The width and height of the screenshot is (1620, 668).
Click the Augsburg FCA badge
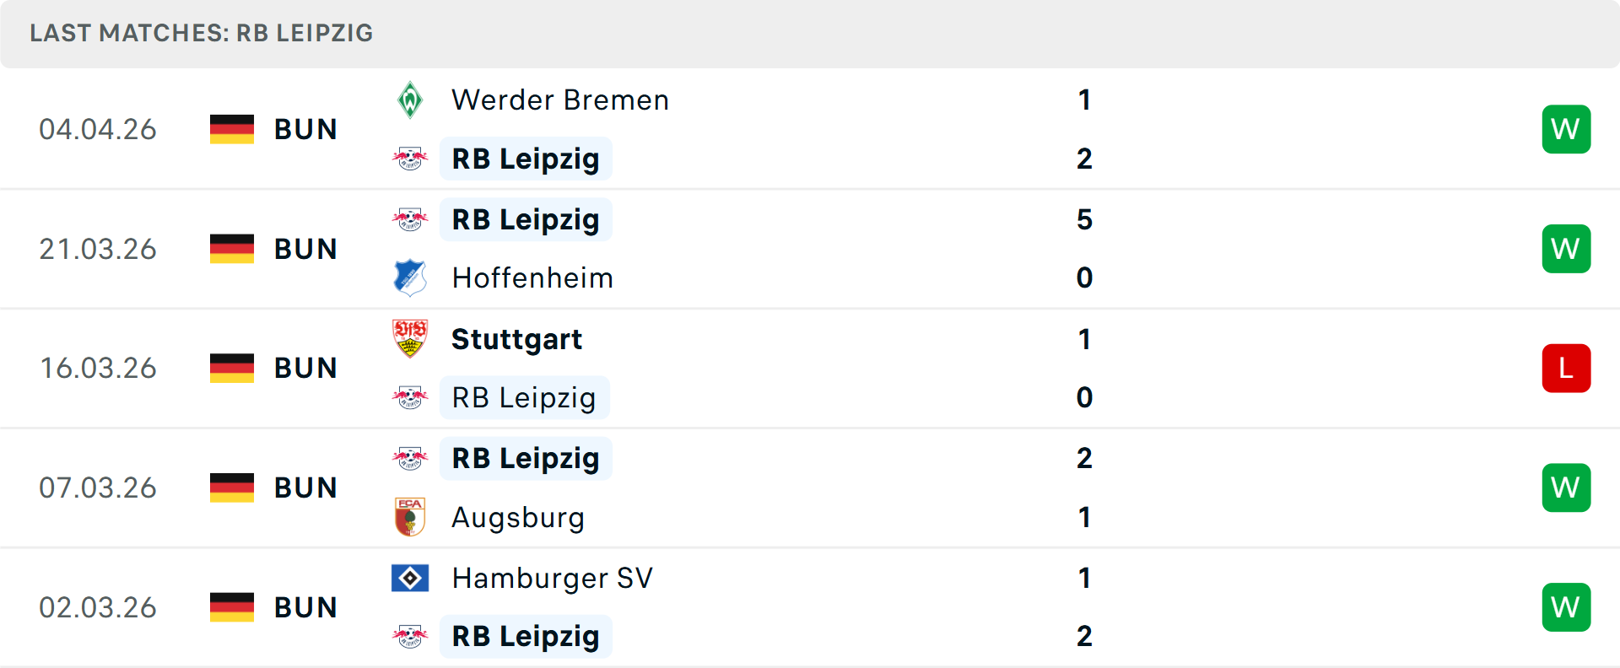[x=411, y=517]
